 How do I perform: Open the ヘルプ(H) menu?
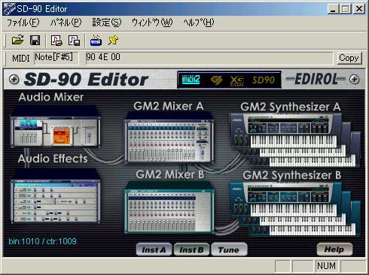(199, 23)
